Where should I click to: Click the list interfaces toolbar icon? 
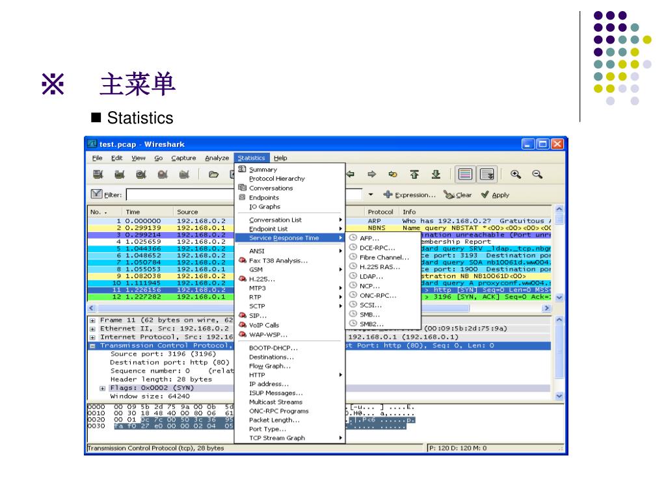click(98, 174)
